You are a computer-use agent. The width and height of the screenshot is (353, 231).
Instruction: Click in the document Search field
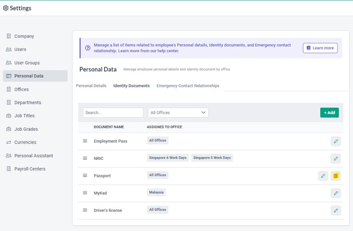113,113
